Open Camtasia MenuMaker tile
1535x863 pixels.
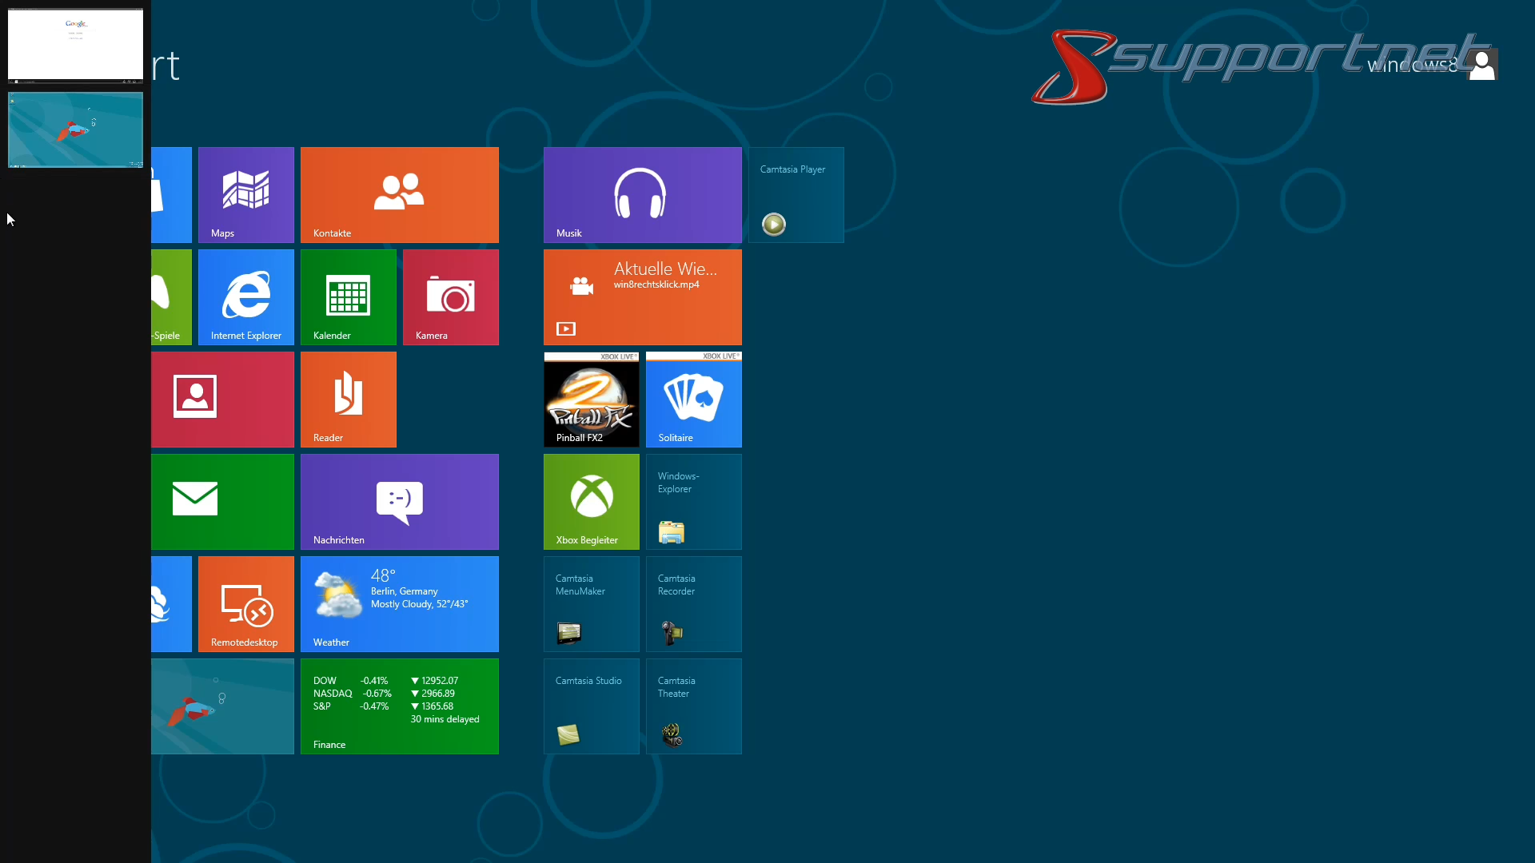coord(592,604)
